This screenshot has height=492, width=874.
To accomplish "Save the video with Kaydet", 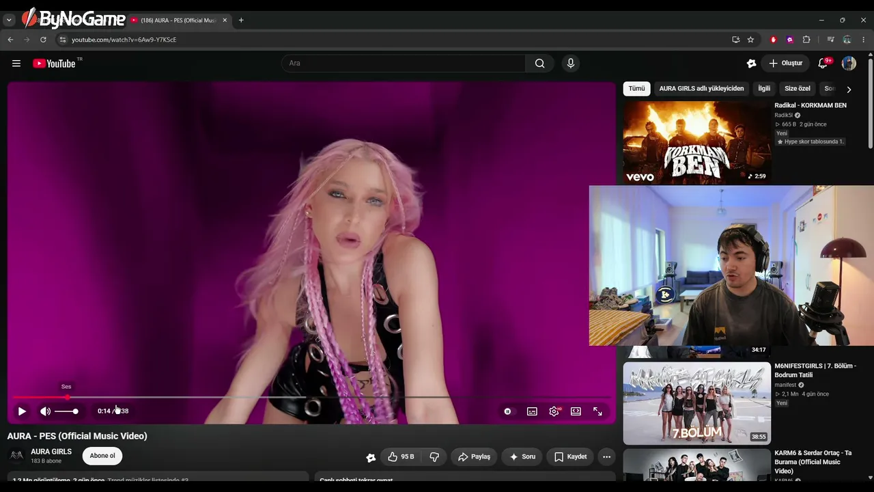I will (570, 456).
